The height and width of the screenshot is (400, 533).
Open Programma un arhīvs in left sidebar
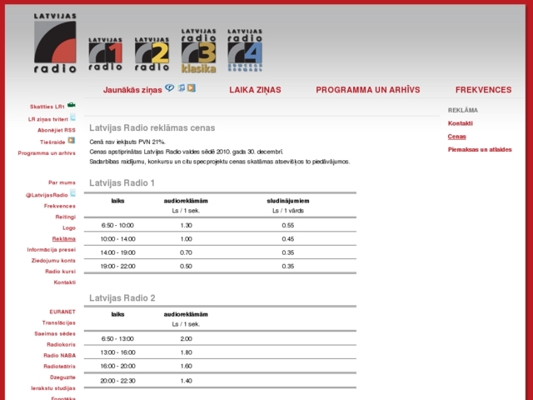[x=47, y=153]
